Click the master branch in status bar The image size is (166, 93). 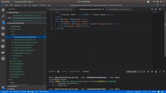(5, 92)
